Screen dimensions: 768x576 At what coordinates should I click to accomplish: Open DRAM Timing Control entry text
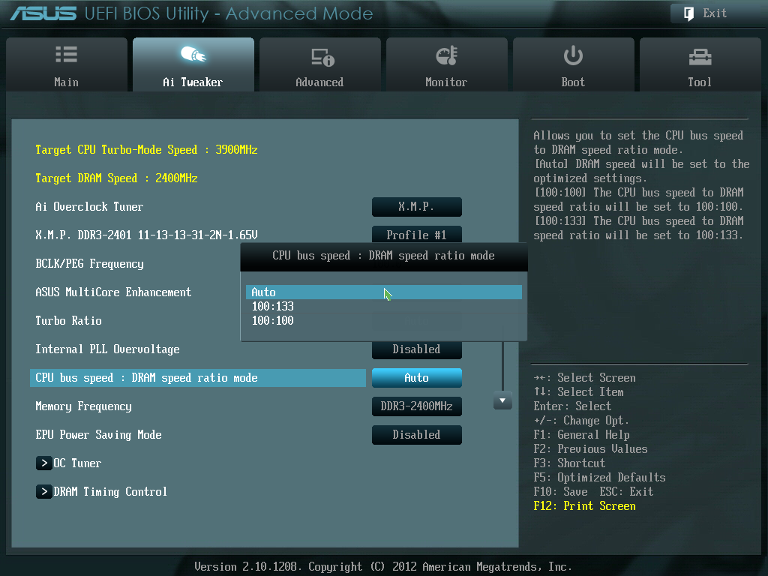110,491
